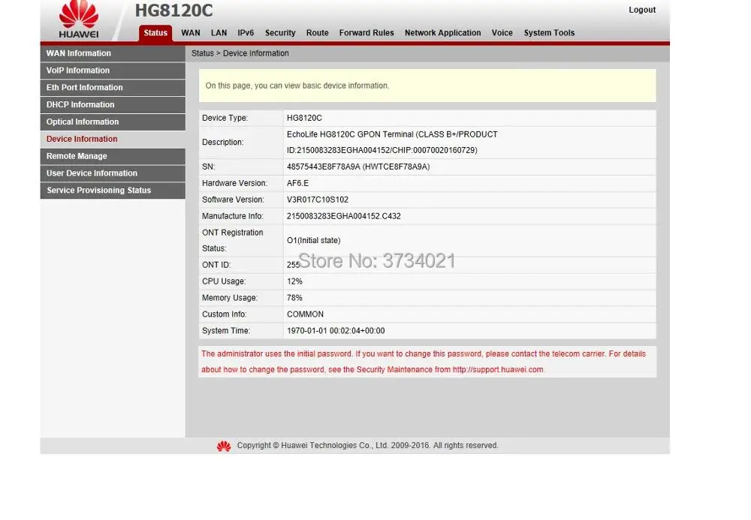This screenshot has height=520, width=751.
Task: Click the 'System Time:' label
Action: click(x=226, y=331)
